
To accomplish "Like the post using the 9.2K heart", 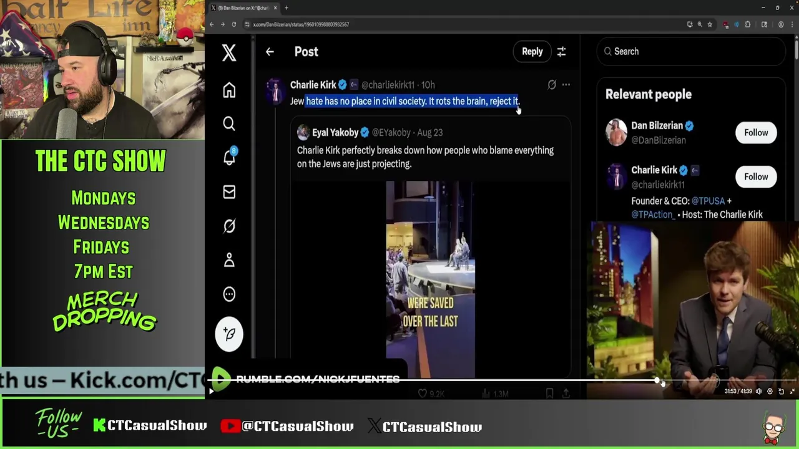I will click(x=423, y=393).
